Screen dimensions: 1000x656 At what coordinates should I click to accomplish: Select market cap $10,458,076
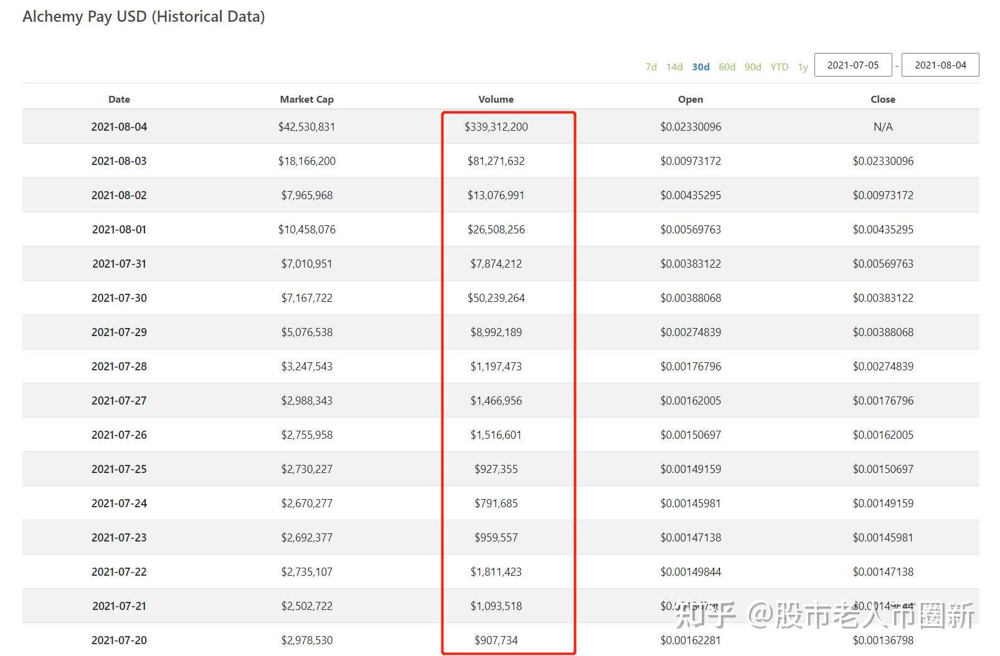(x=306, y=230)
